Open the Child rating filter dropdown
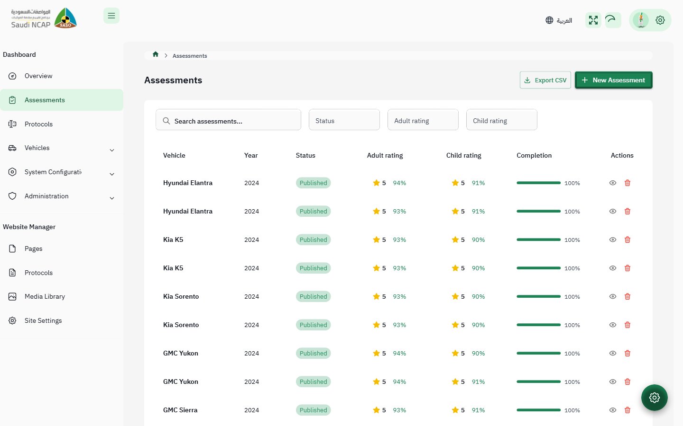Screen dimensions: 683x426 coord(502,120)
